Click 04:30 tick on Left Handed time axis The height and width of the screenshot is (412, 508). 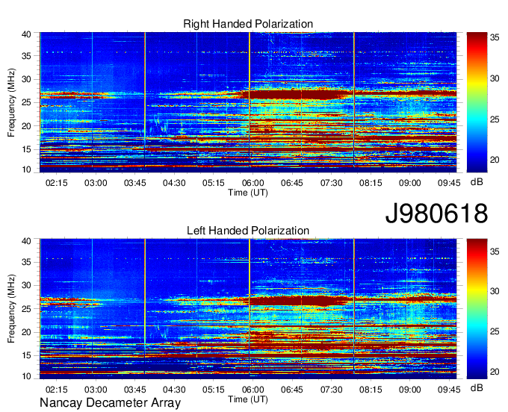coord(174,390)
